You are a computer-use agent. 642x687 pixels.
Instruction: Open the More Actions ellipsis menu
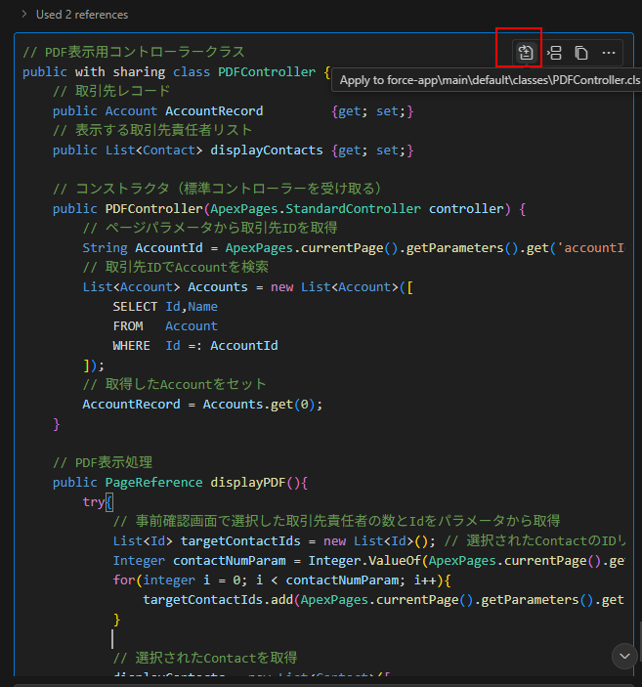(609, 53)
